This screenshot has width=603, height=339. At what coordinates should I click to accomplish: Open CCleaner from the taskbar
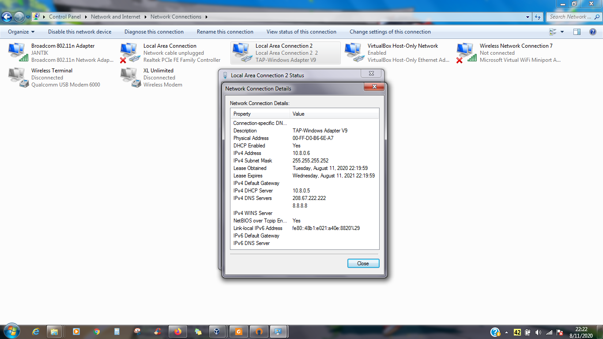(158, 331)
